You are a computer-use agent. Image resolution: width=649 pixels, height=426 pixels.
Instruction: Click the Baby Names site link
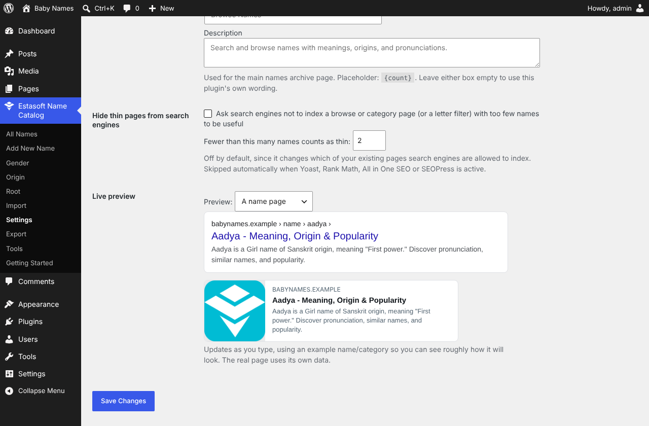(x=48, y=8)
